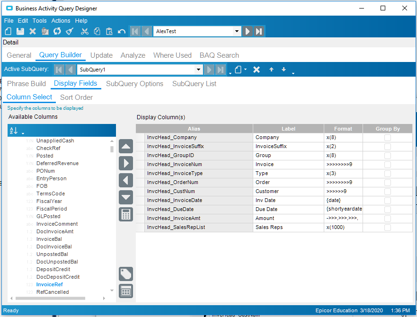This screenshot has width=417, height=317.
Task: Toggle Group By for InvcHead_Company
Action: 388,138
